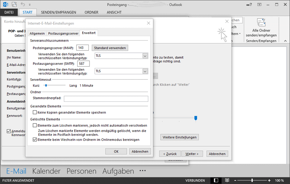The image size is (290, 184).
Task: Switch to Reading view in status bar
Action: (x=227, y=180)
